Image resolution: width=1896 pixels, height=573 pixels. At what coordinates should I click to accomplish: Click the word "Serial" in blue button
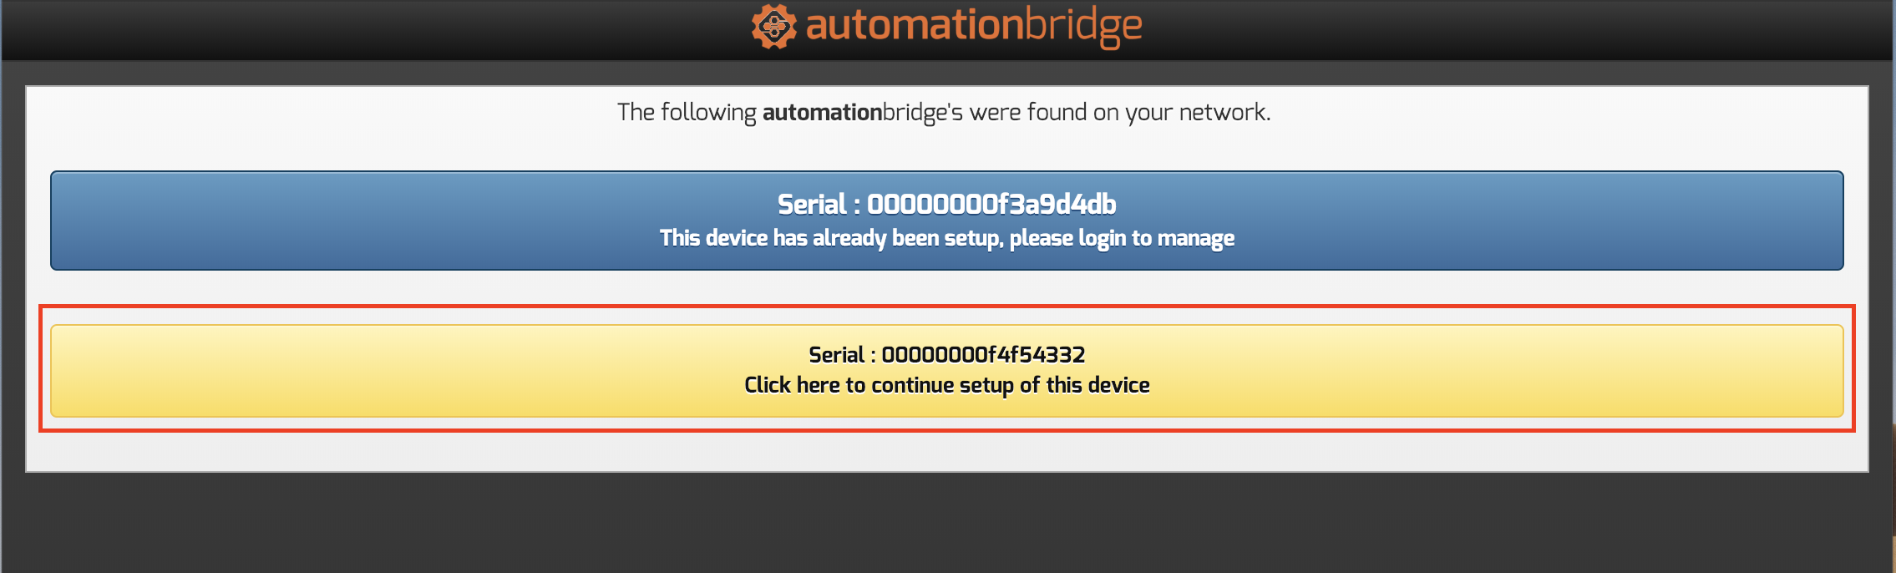point(812,204)
